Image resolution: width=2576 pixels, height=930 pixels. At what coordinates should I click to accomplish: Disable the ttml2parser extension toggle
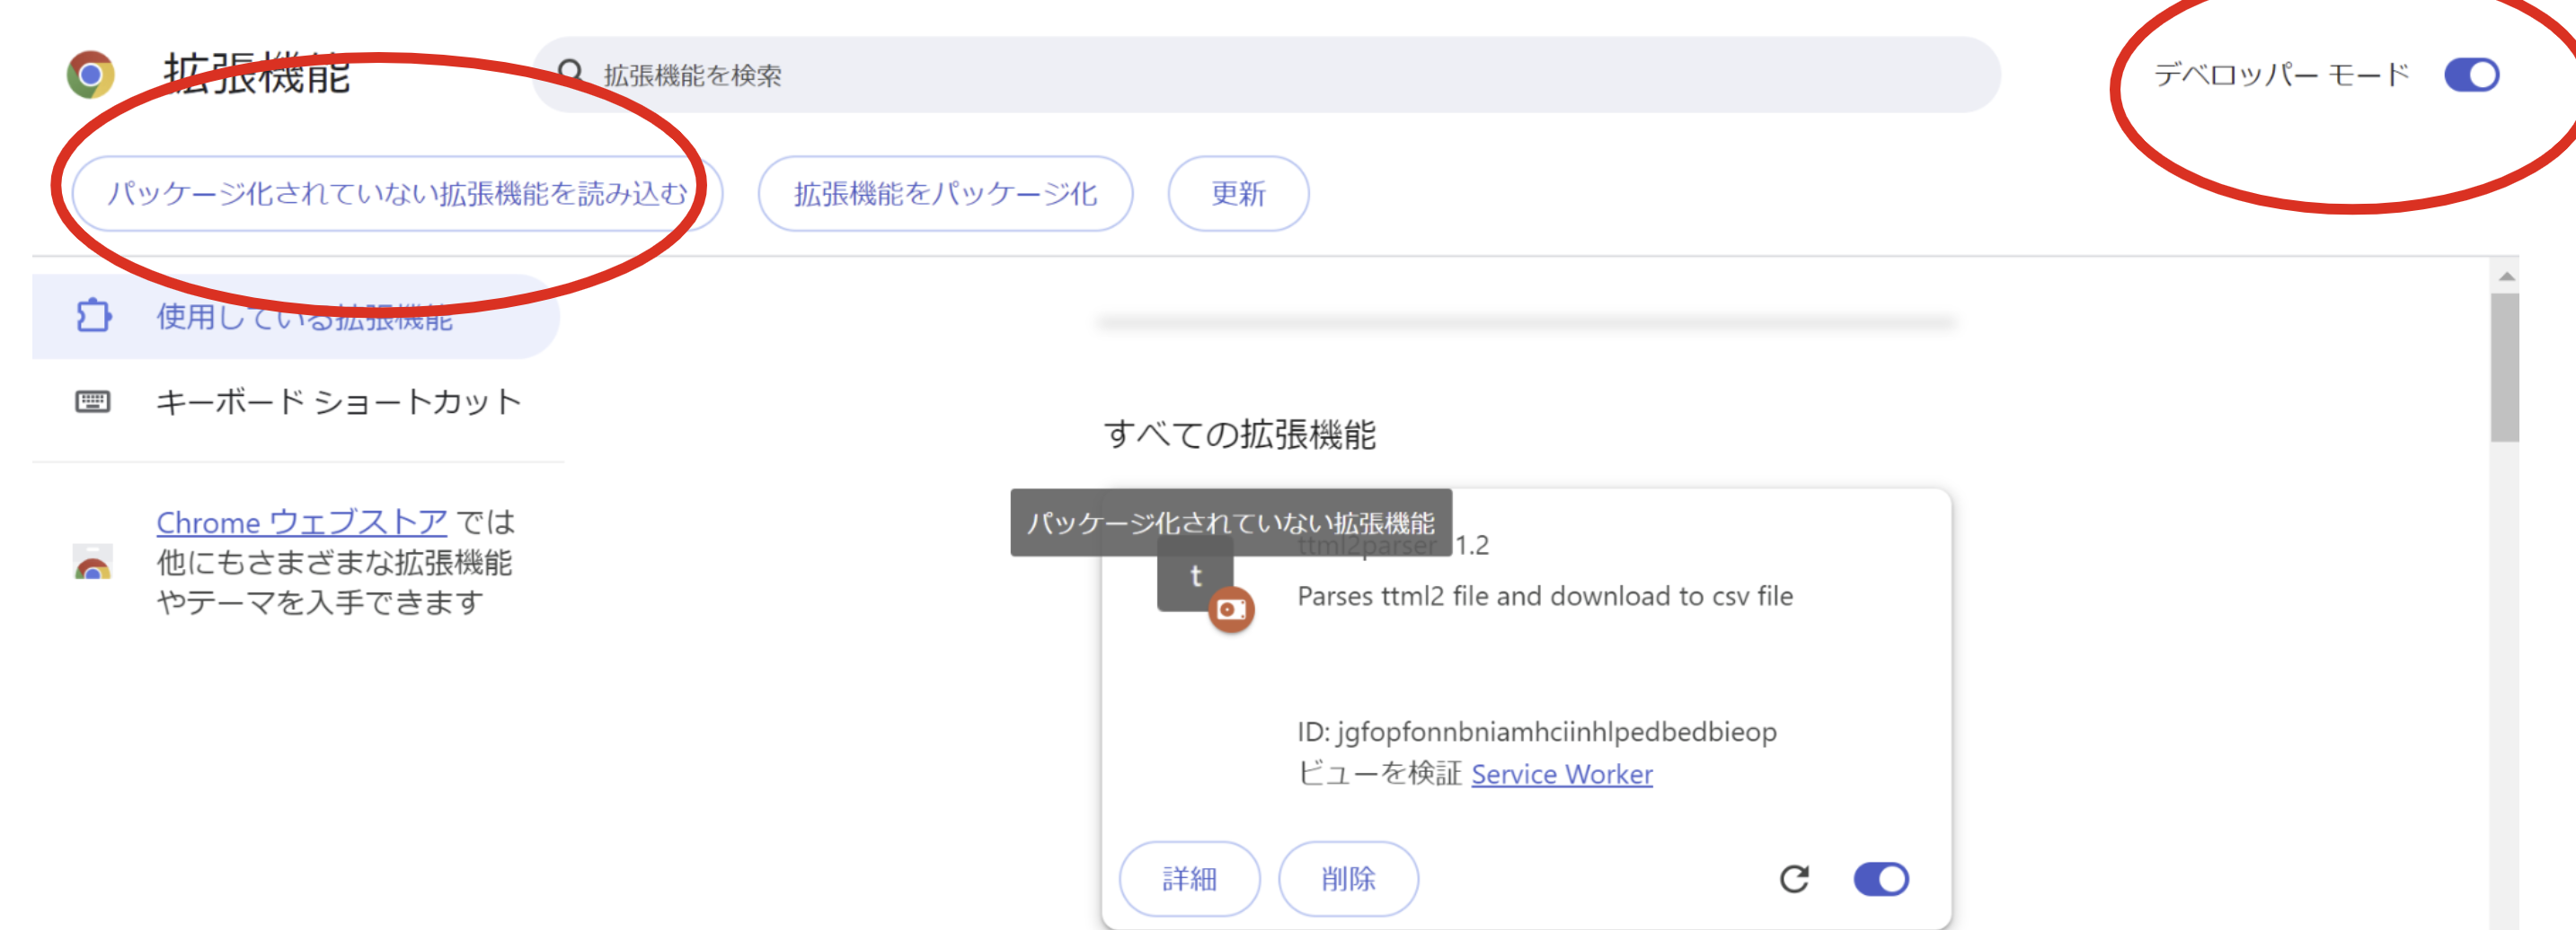1881,879
